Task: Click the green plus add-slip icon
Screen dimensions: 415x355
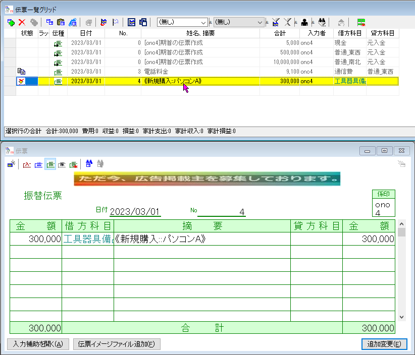Action: pyautogui.click(x=11, y=23)
